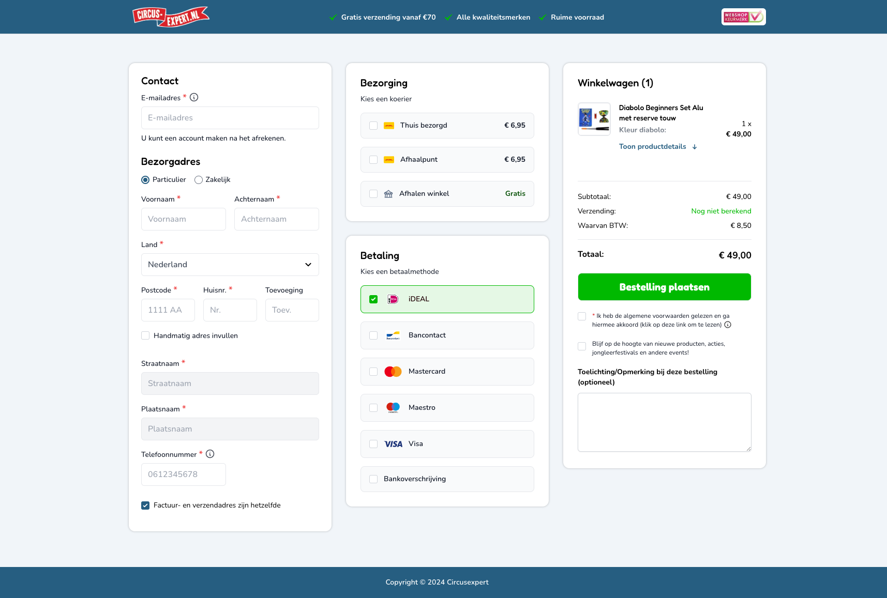This screenshot has height=598, width=887.
Task: Click the info icon next to E-mailadres
Action: pos(194,97)
